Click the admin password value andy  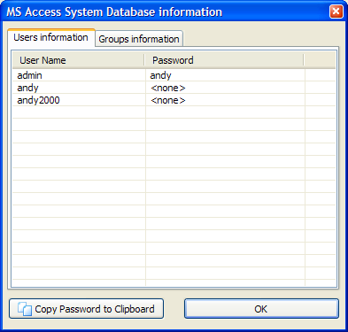tap(160, 75)
